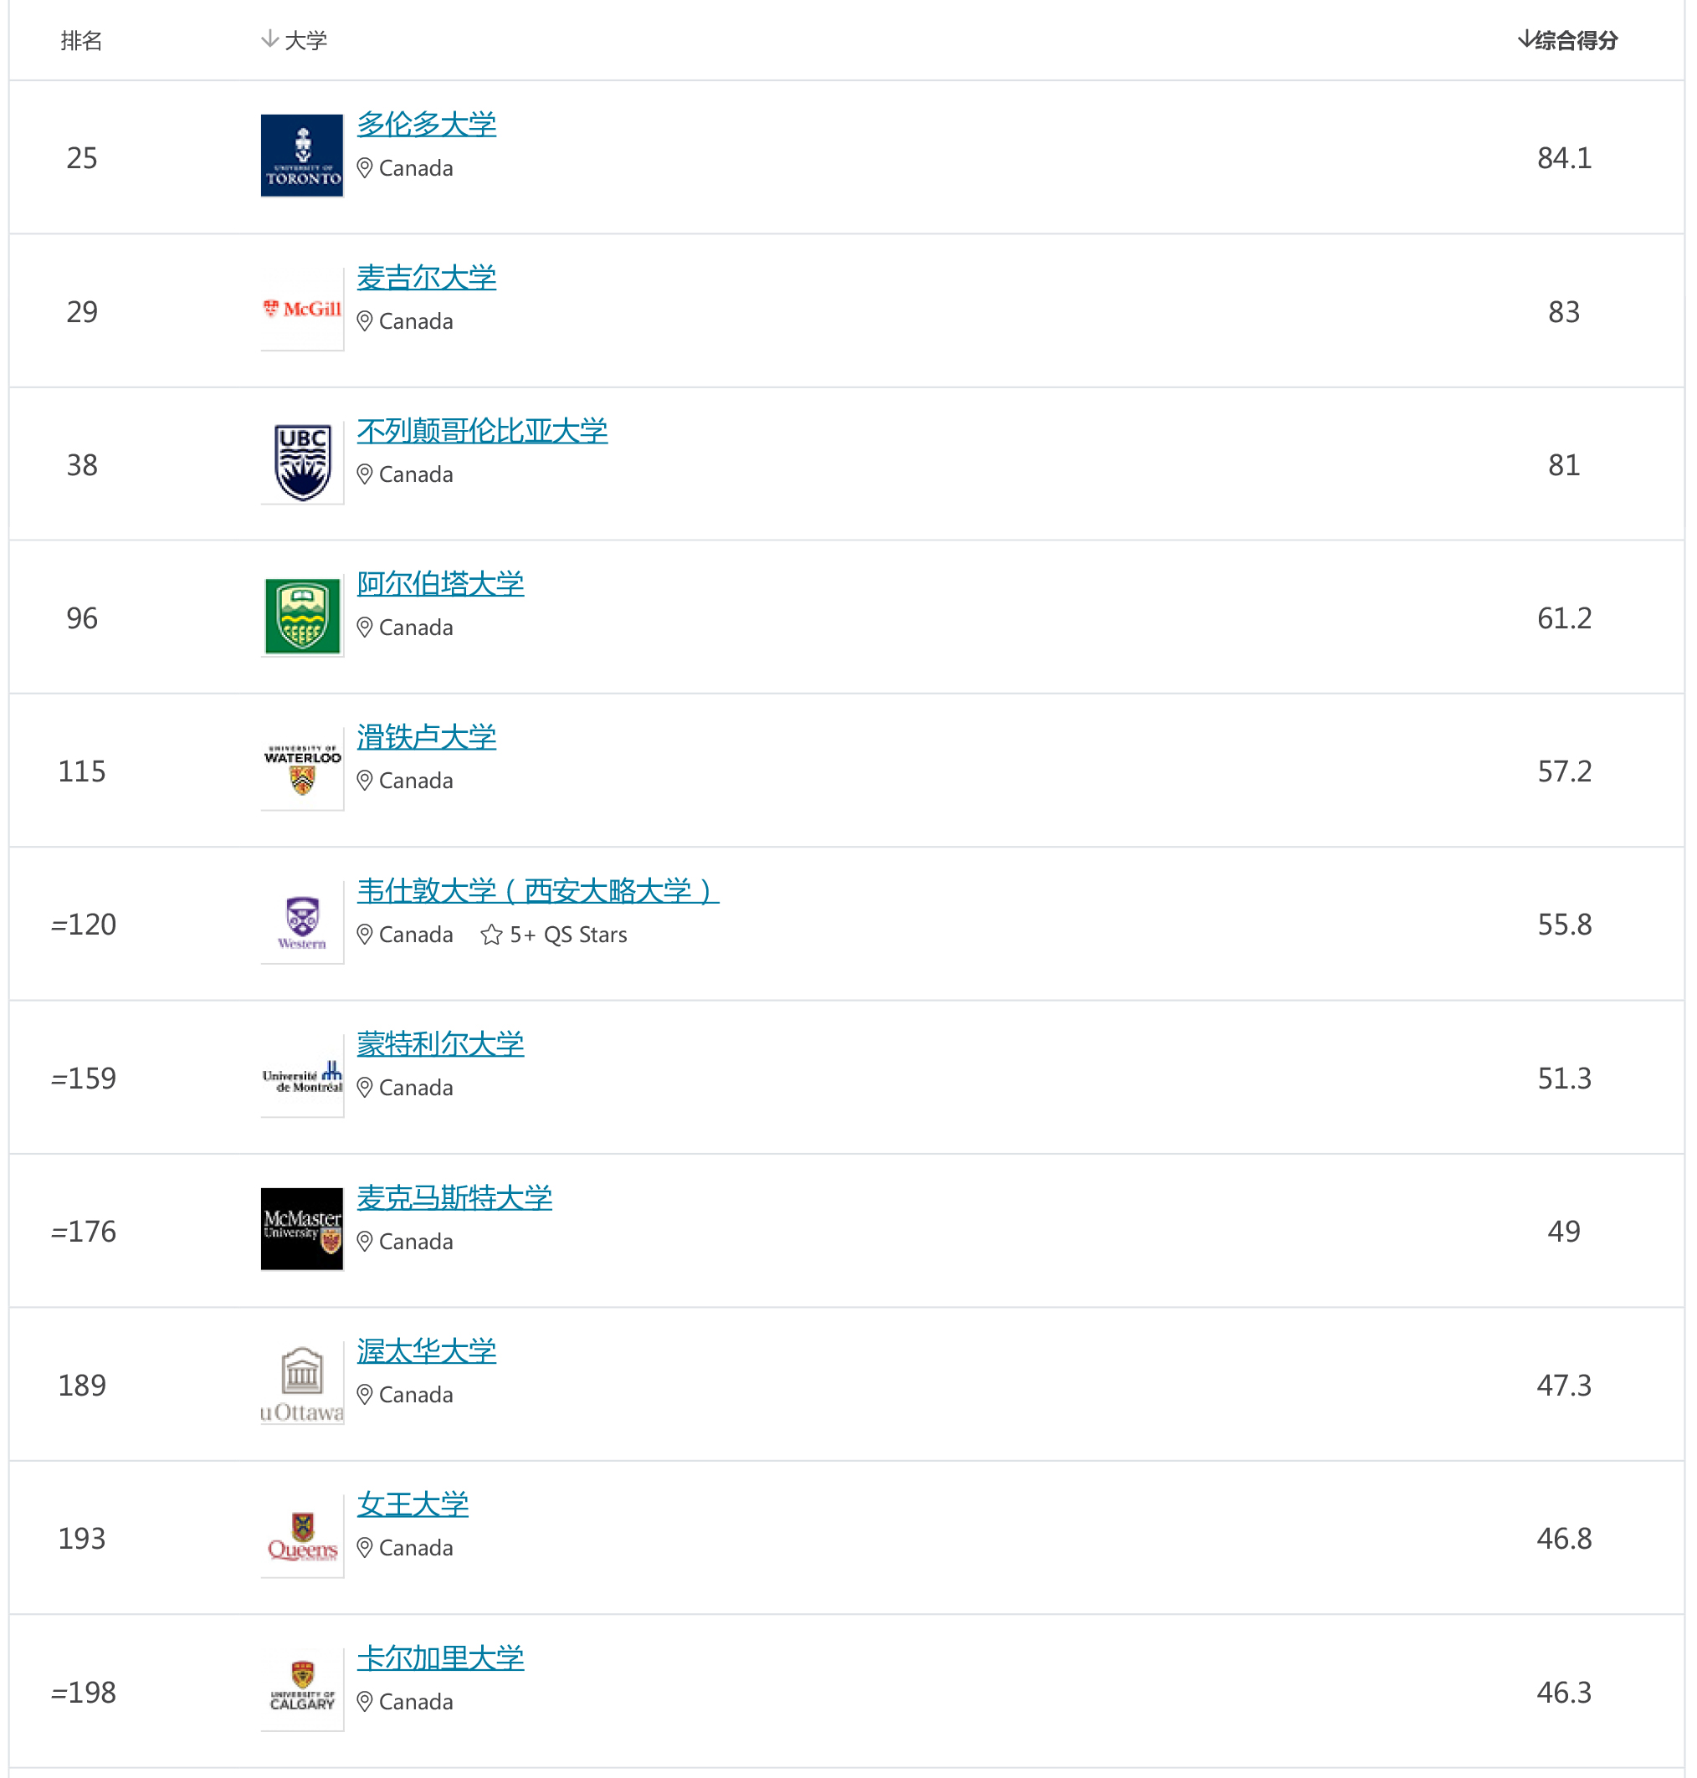
Task: Click the Queen's University logo
Action: [301, 1536]
